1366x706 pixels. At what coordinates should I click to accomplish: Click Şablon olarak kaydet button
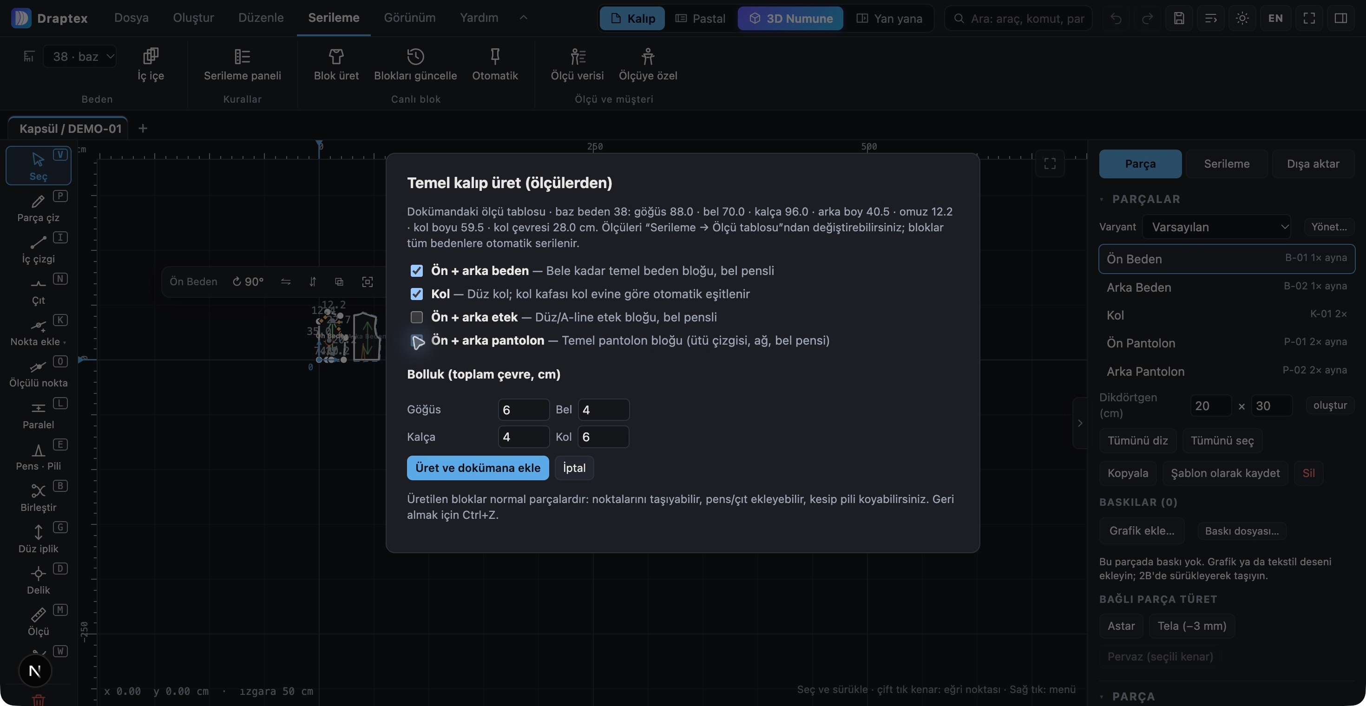1225,473
